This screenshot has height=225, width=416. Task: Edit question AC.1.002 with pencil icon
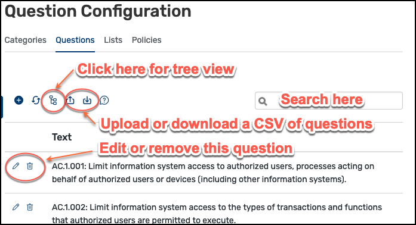coord(16,207)
